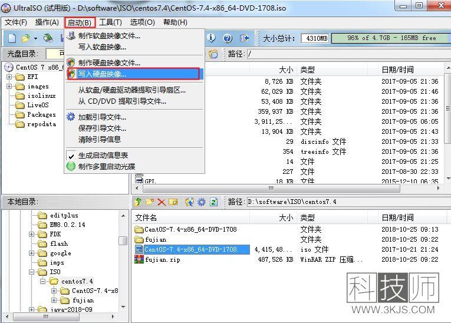
Task: Click the 96% of 4.7GB capacity bar
Action: [x=391, y=38]
